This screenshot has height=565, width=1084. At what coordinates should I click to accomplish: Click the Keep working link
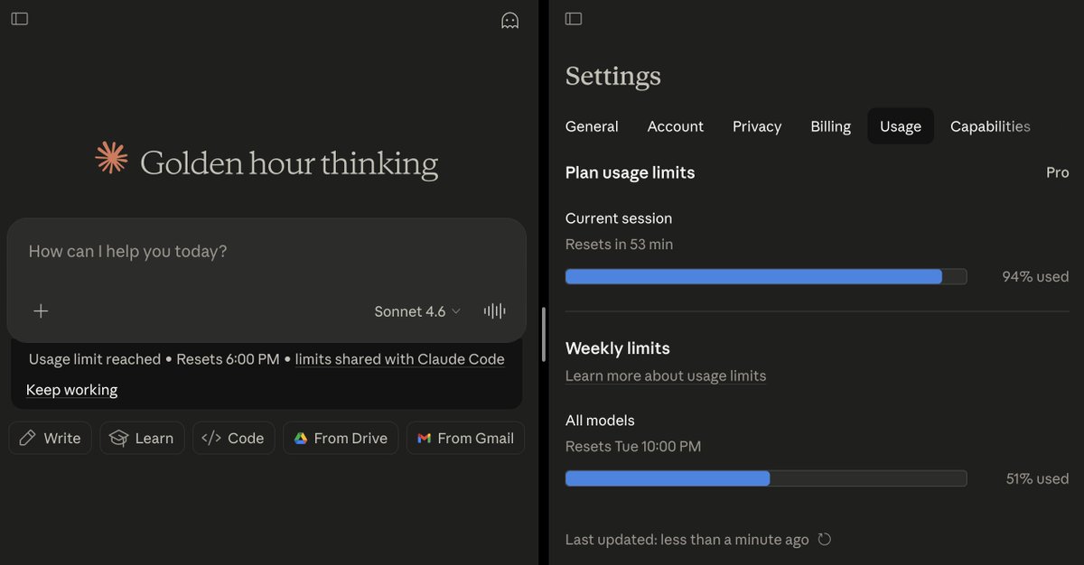coord(72,390)
